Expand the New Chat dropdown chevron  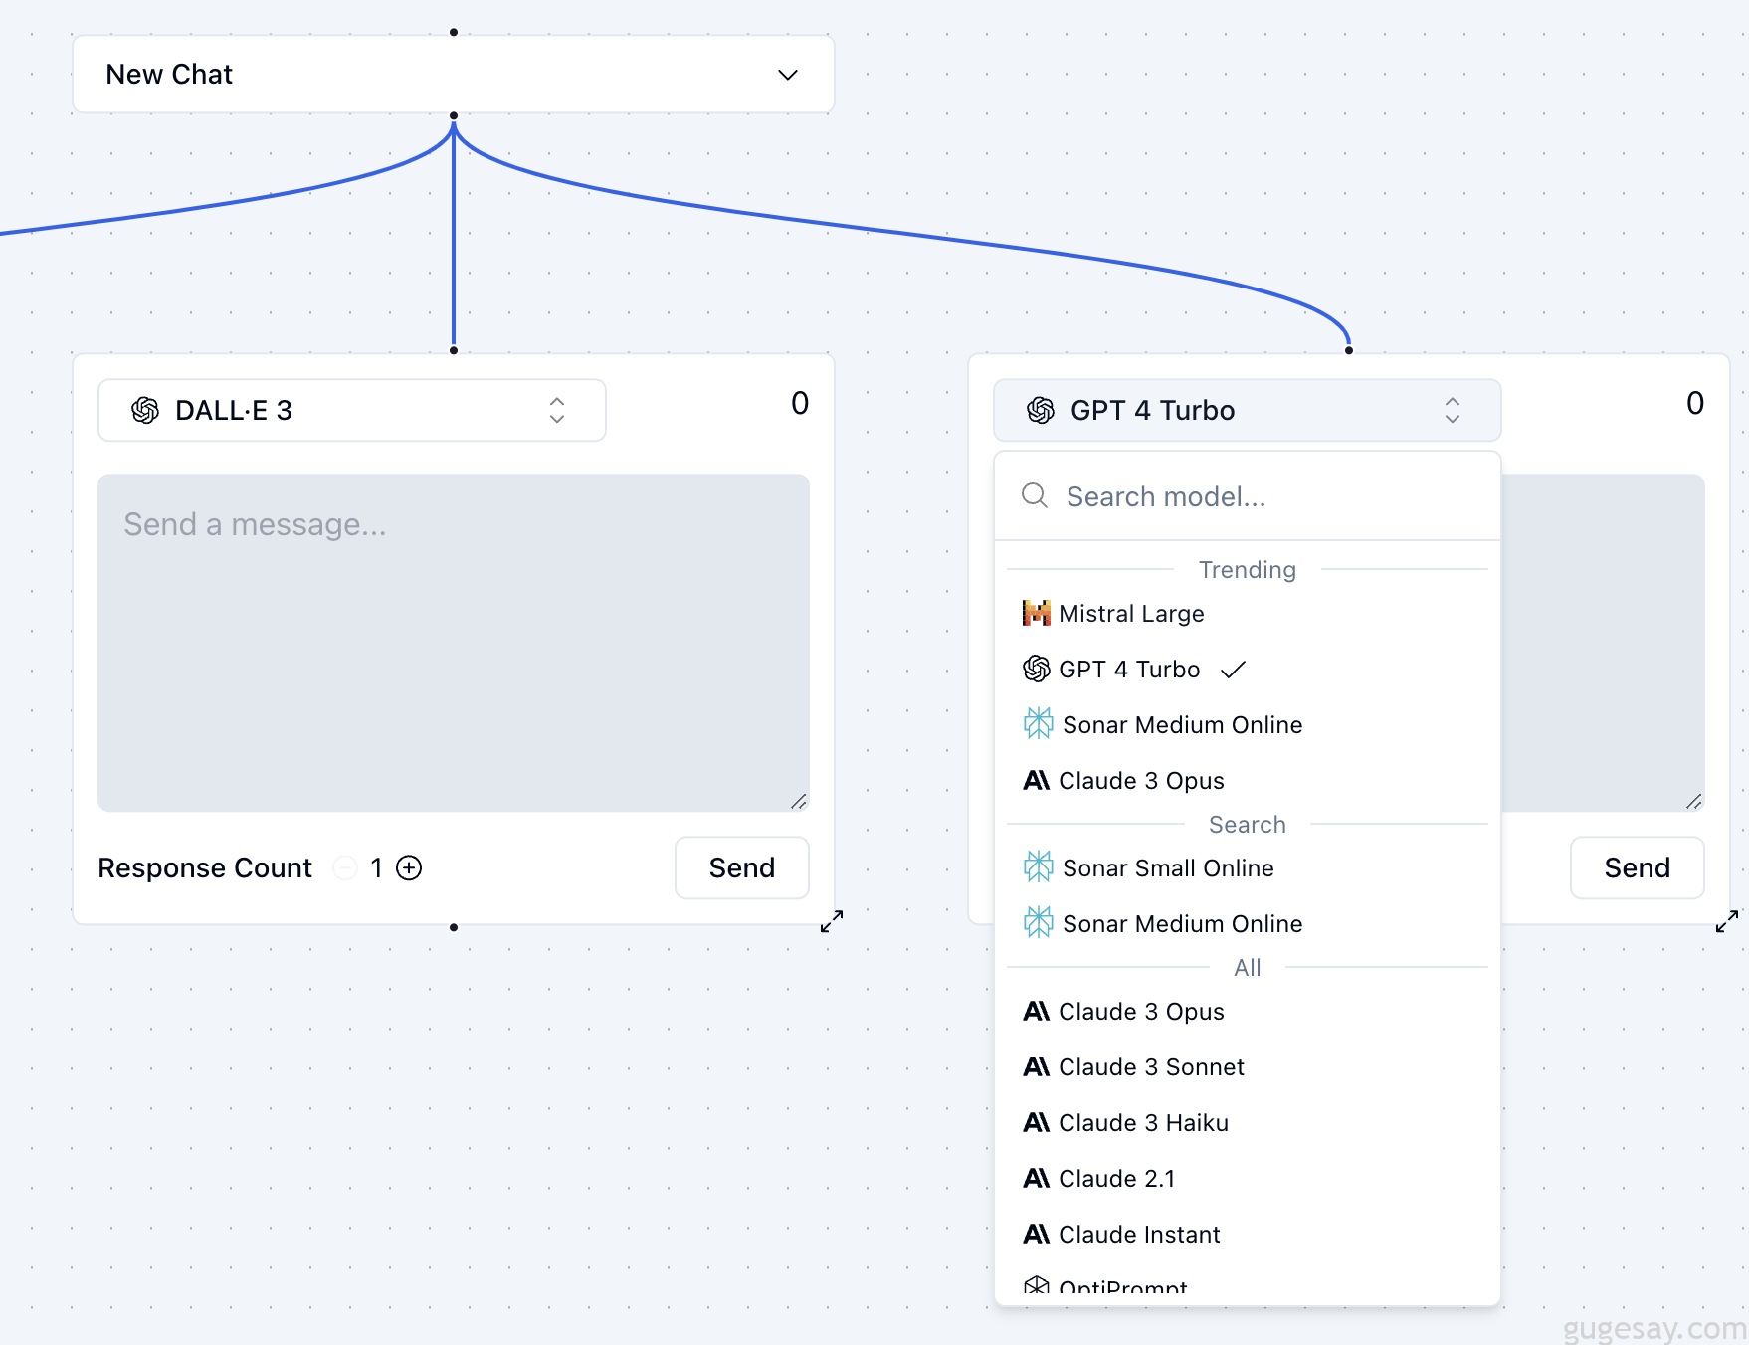(788, 75)
